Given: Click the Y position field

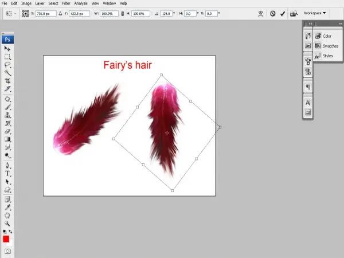Looking at the screenshot, I should click(79, 14).
